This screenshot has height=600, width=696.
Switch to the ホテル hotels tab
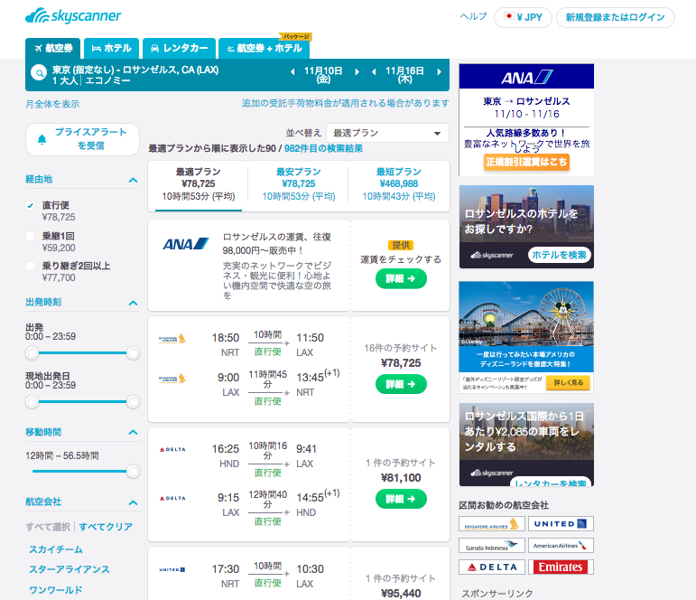point(111,48)
